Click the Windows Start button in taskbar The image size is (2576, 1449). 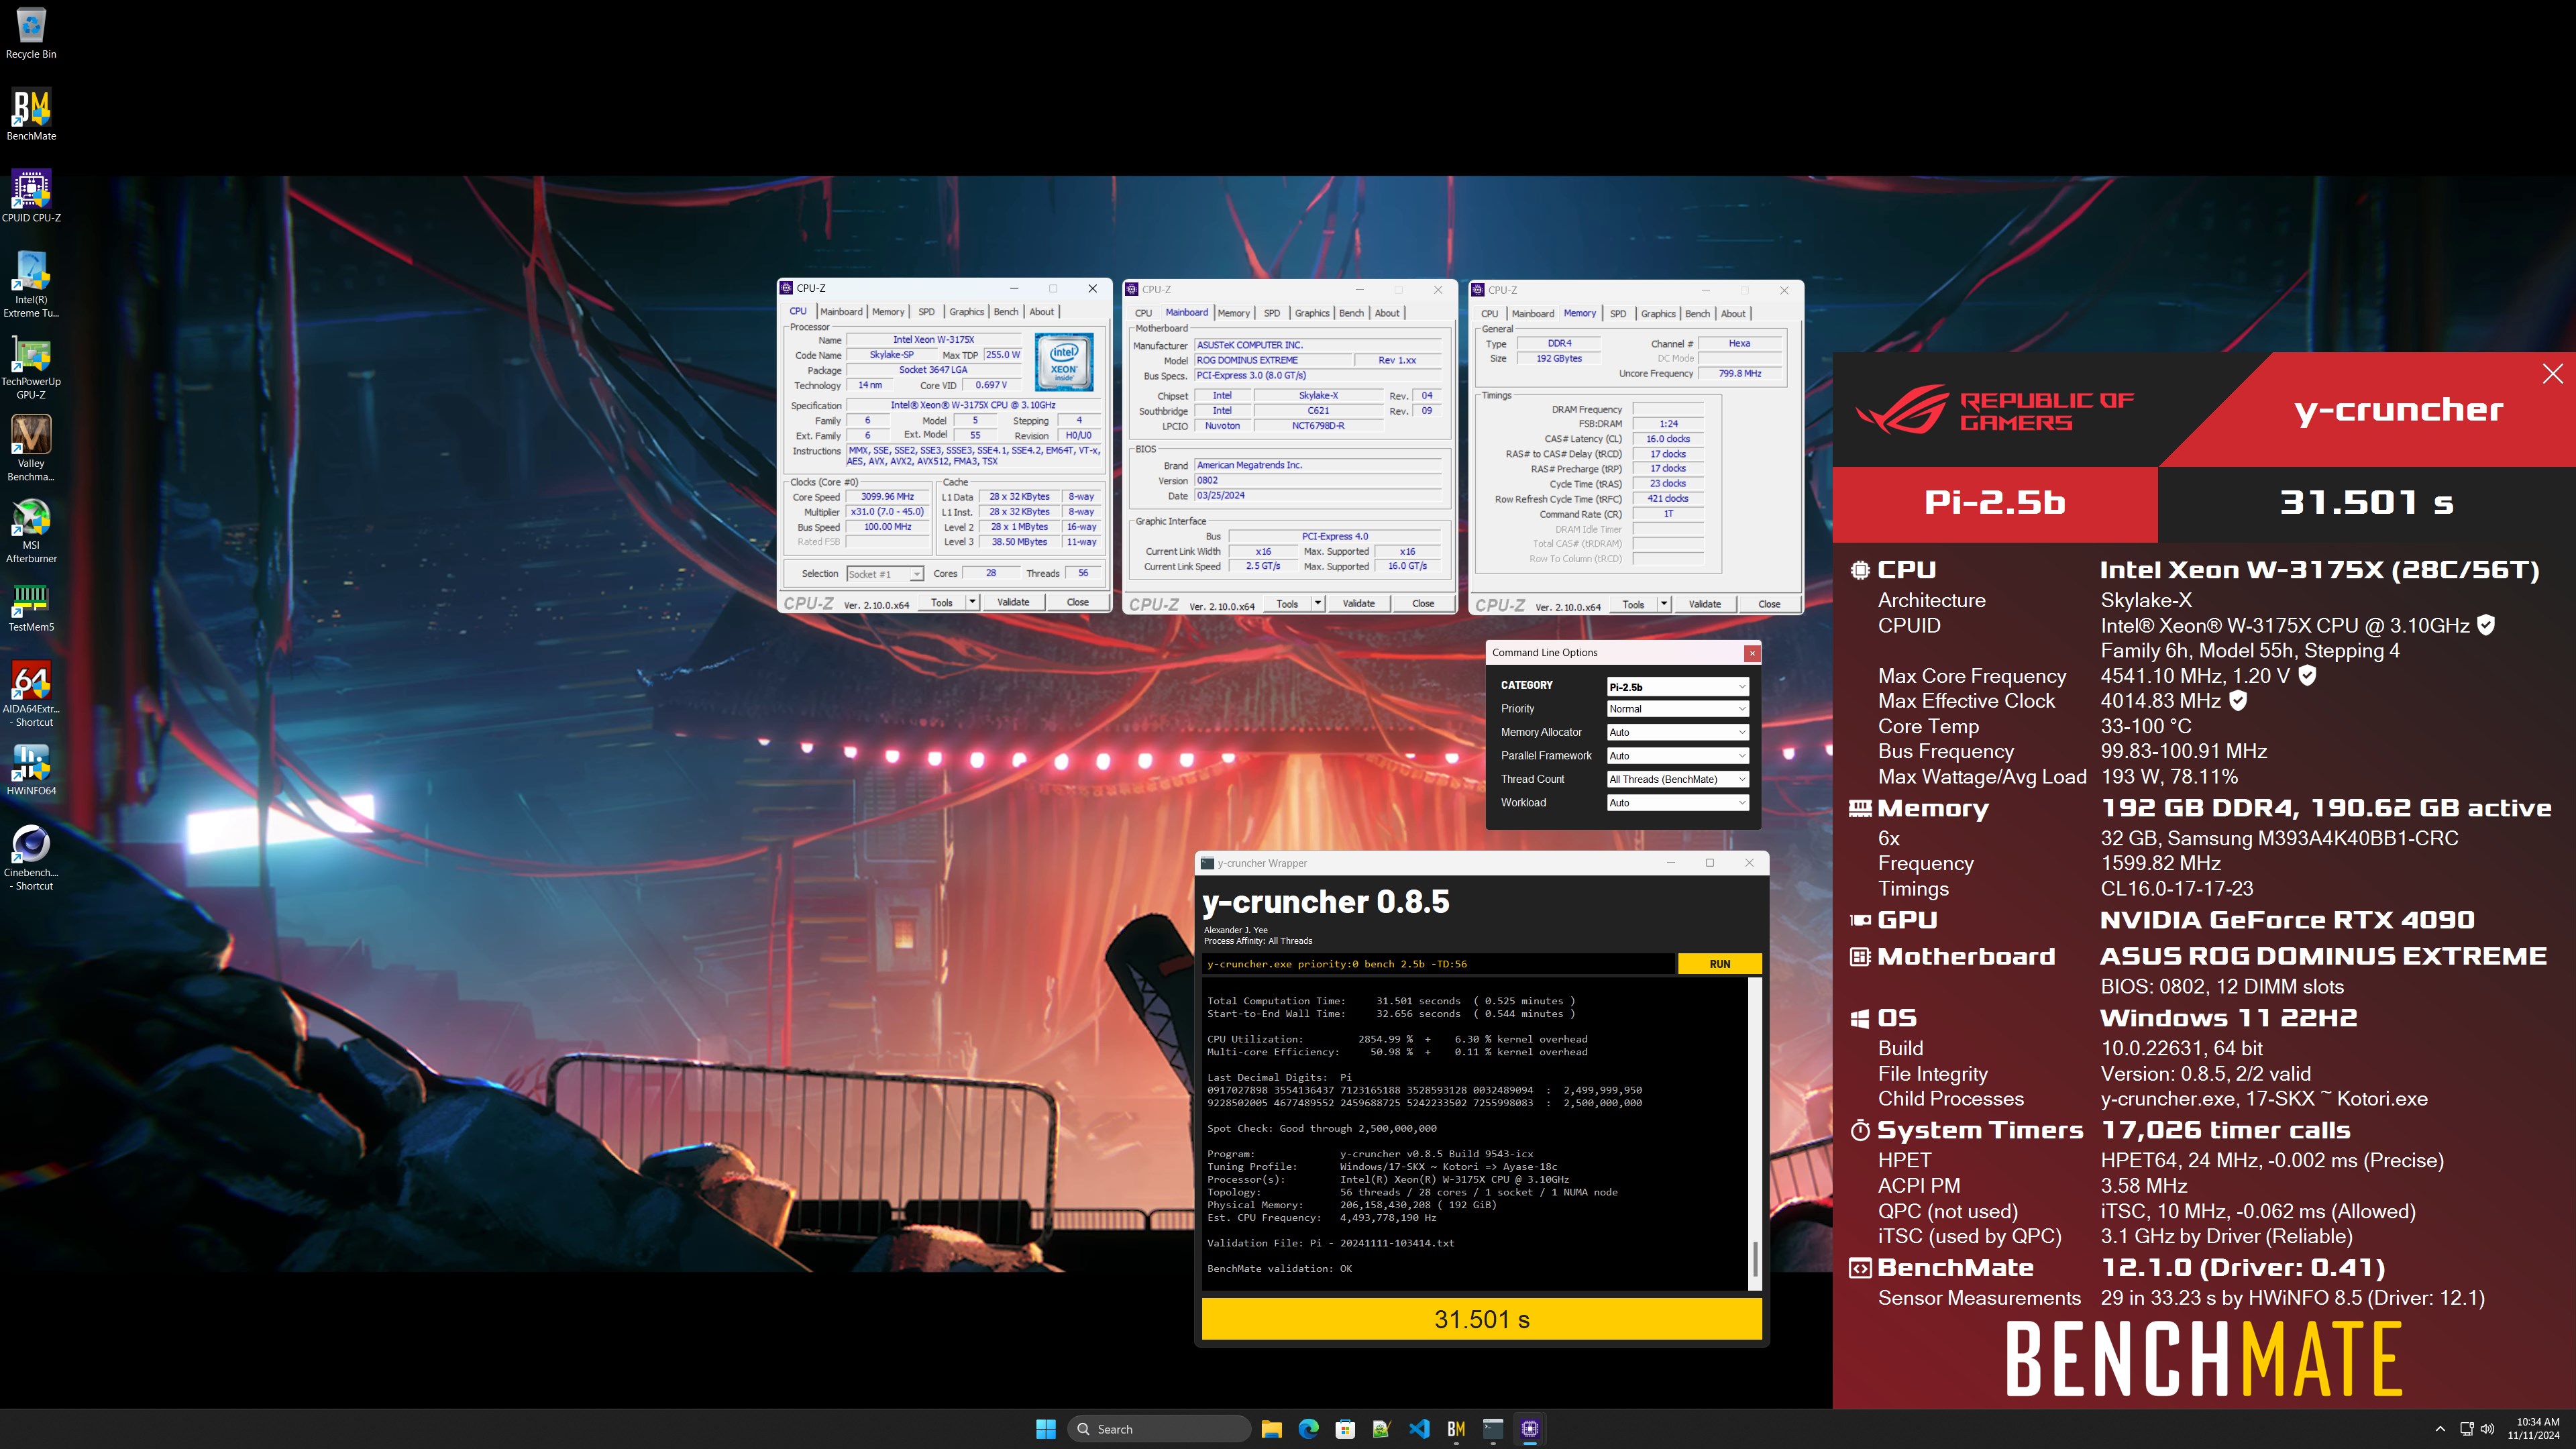(1046, 1429)
